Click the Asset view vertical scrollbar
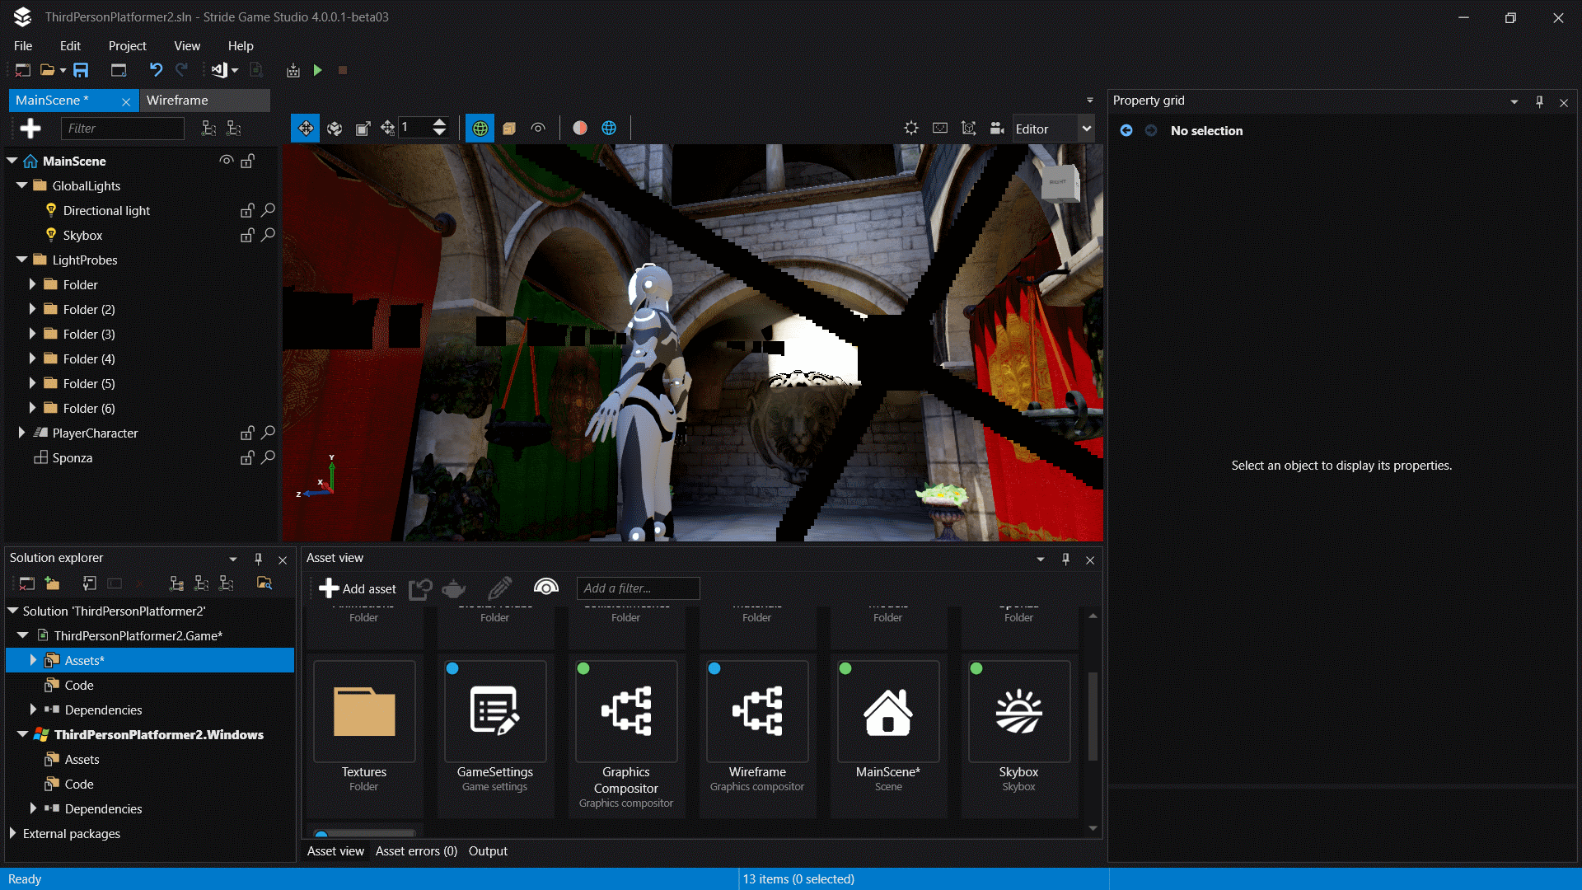The image size is (1582, 890). click(x=1093, y=717)
